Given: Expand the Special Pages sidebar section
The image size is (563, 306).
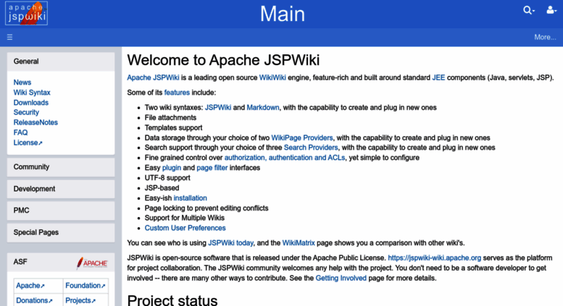Looking at the screenshot, I should click(61, 232).
